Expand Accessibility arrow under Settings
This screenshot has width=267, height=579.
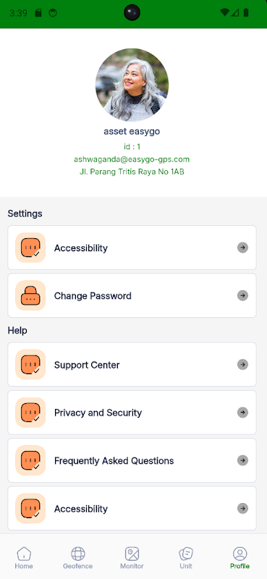point(242,248)
